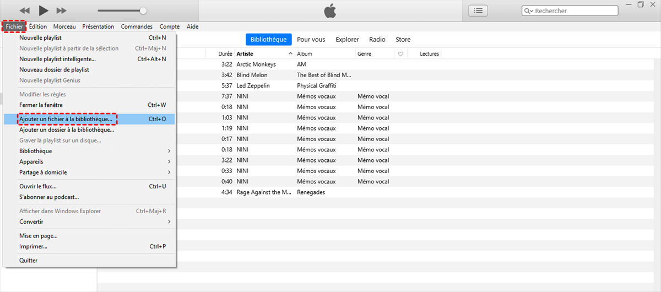Sort by the Artiste column arrow
Image resolution: width=661 pixels, height=292 pixels.
point(290,54)
